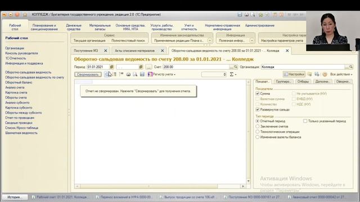Click the Счет input field showing 208.00

tap(196, 67)
